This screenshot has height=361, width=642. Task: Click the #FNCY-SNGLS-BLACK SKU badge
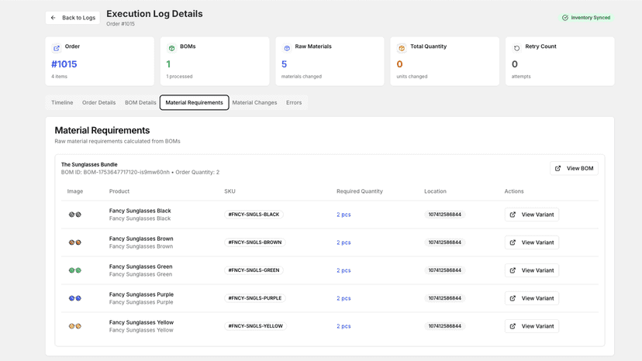pyautogui.click(x=254, y=215)
